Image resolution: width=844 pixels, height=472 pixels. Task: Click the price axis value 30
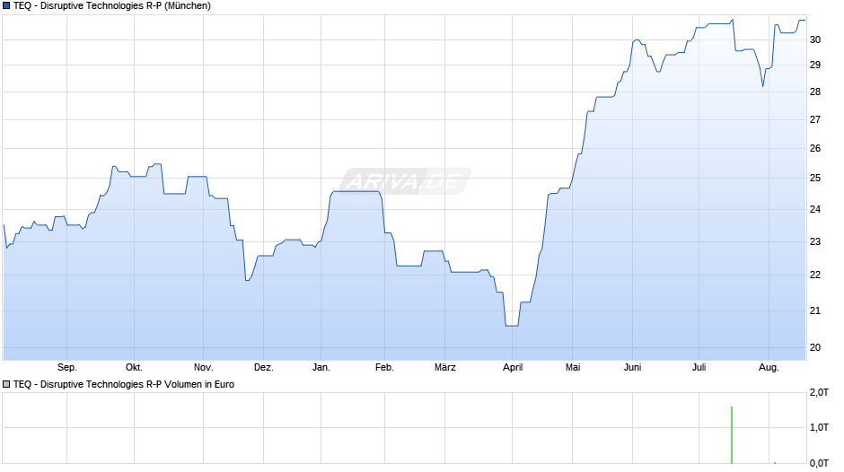[815, 39]
